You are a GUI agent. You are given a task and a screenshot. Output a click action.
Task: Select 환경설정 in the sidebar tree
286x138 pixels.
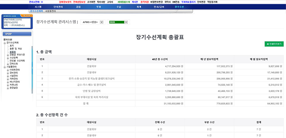[14, 88]
